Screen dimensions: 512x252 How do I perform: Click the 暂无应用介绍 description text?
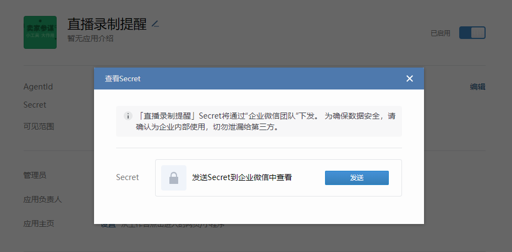point(90,38)
